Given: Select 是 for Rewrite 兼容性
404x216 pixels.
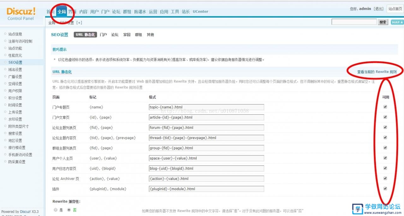Looking at the screenshot, I should (x=56, y=209).
